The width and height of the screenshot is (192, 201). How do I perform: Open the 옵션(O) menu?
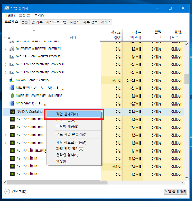click(24, 15)
